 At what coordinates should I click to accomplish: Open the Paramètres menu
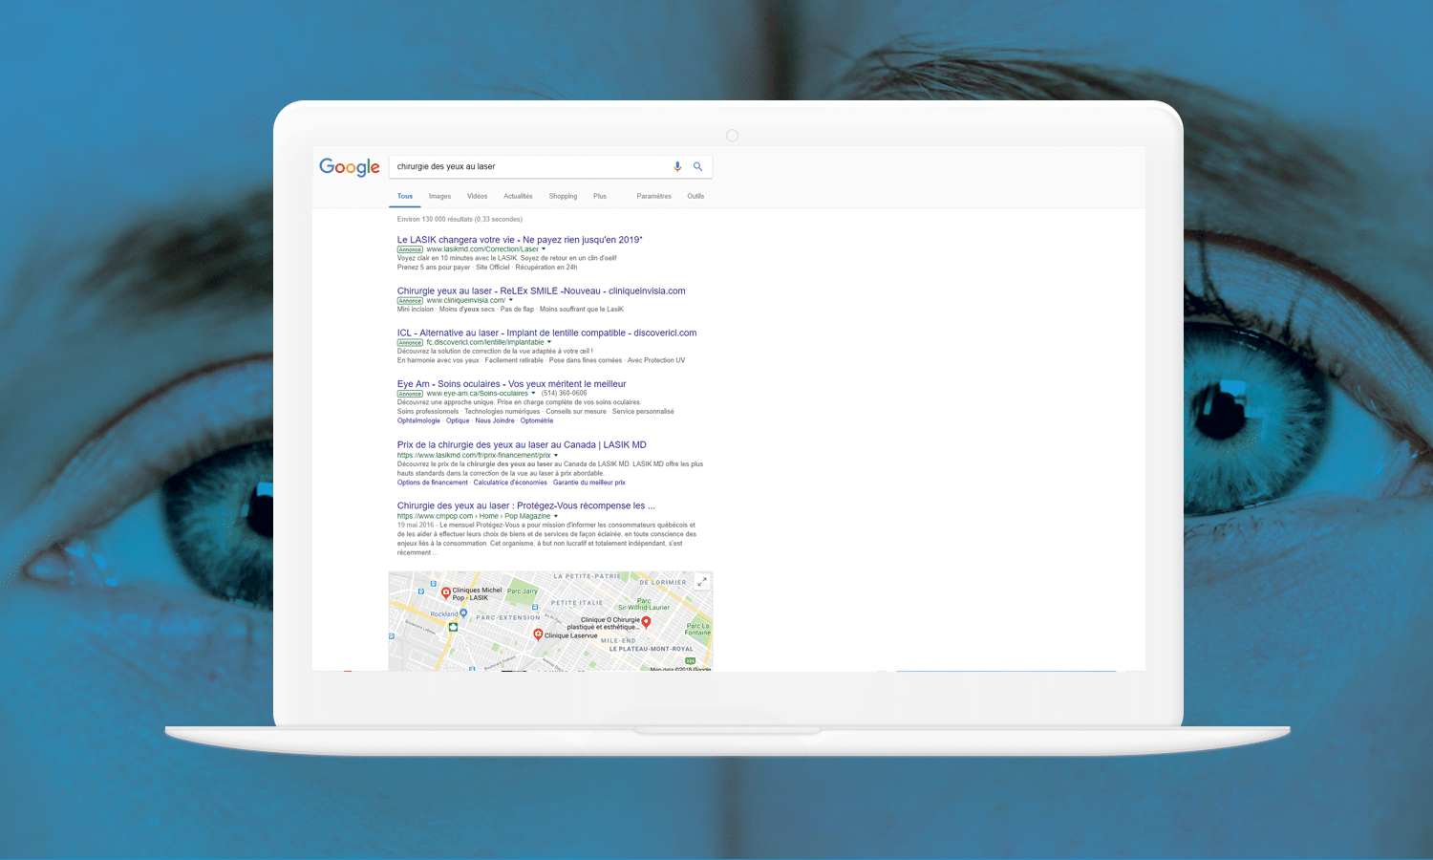tap(653, 196)
